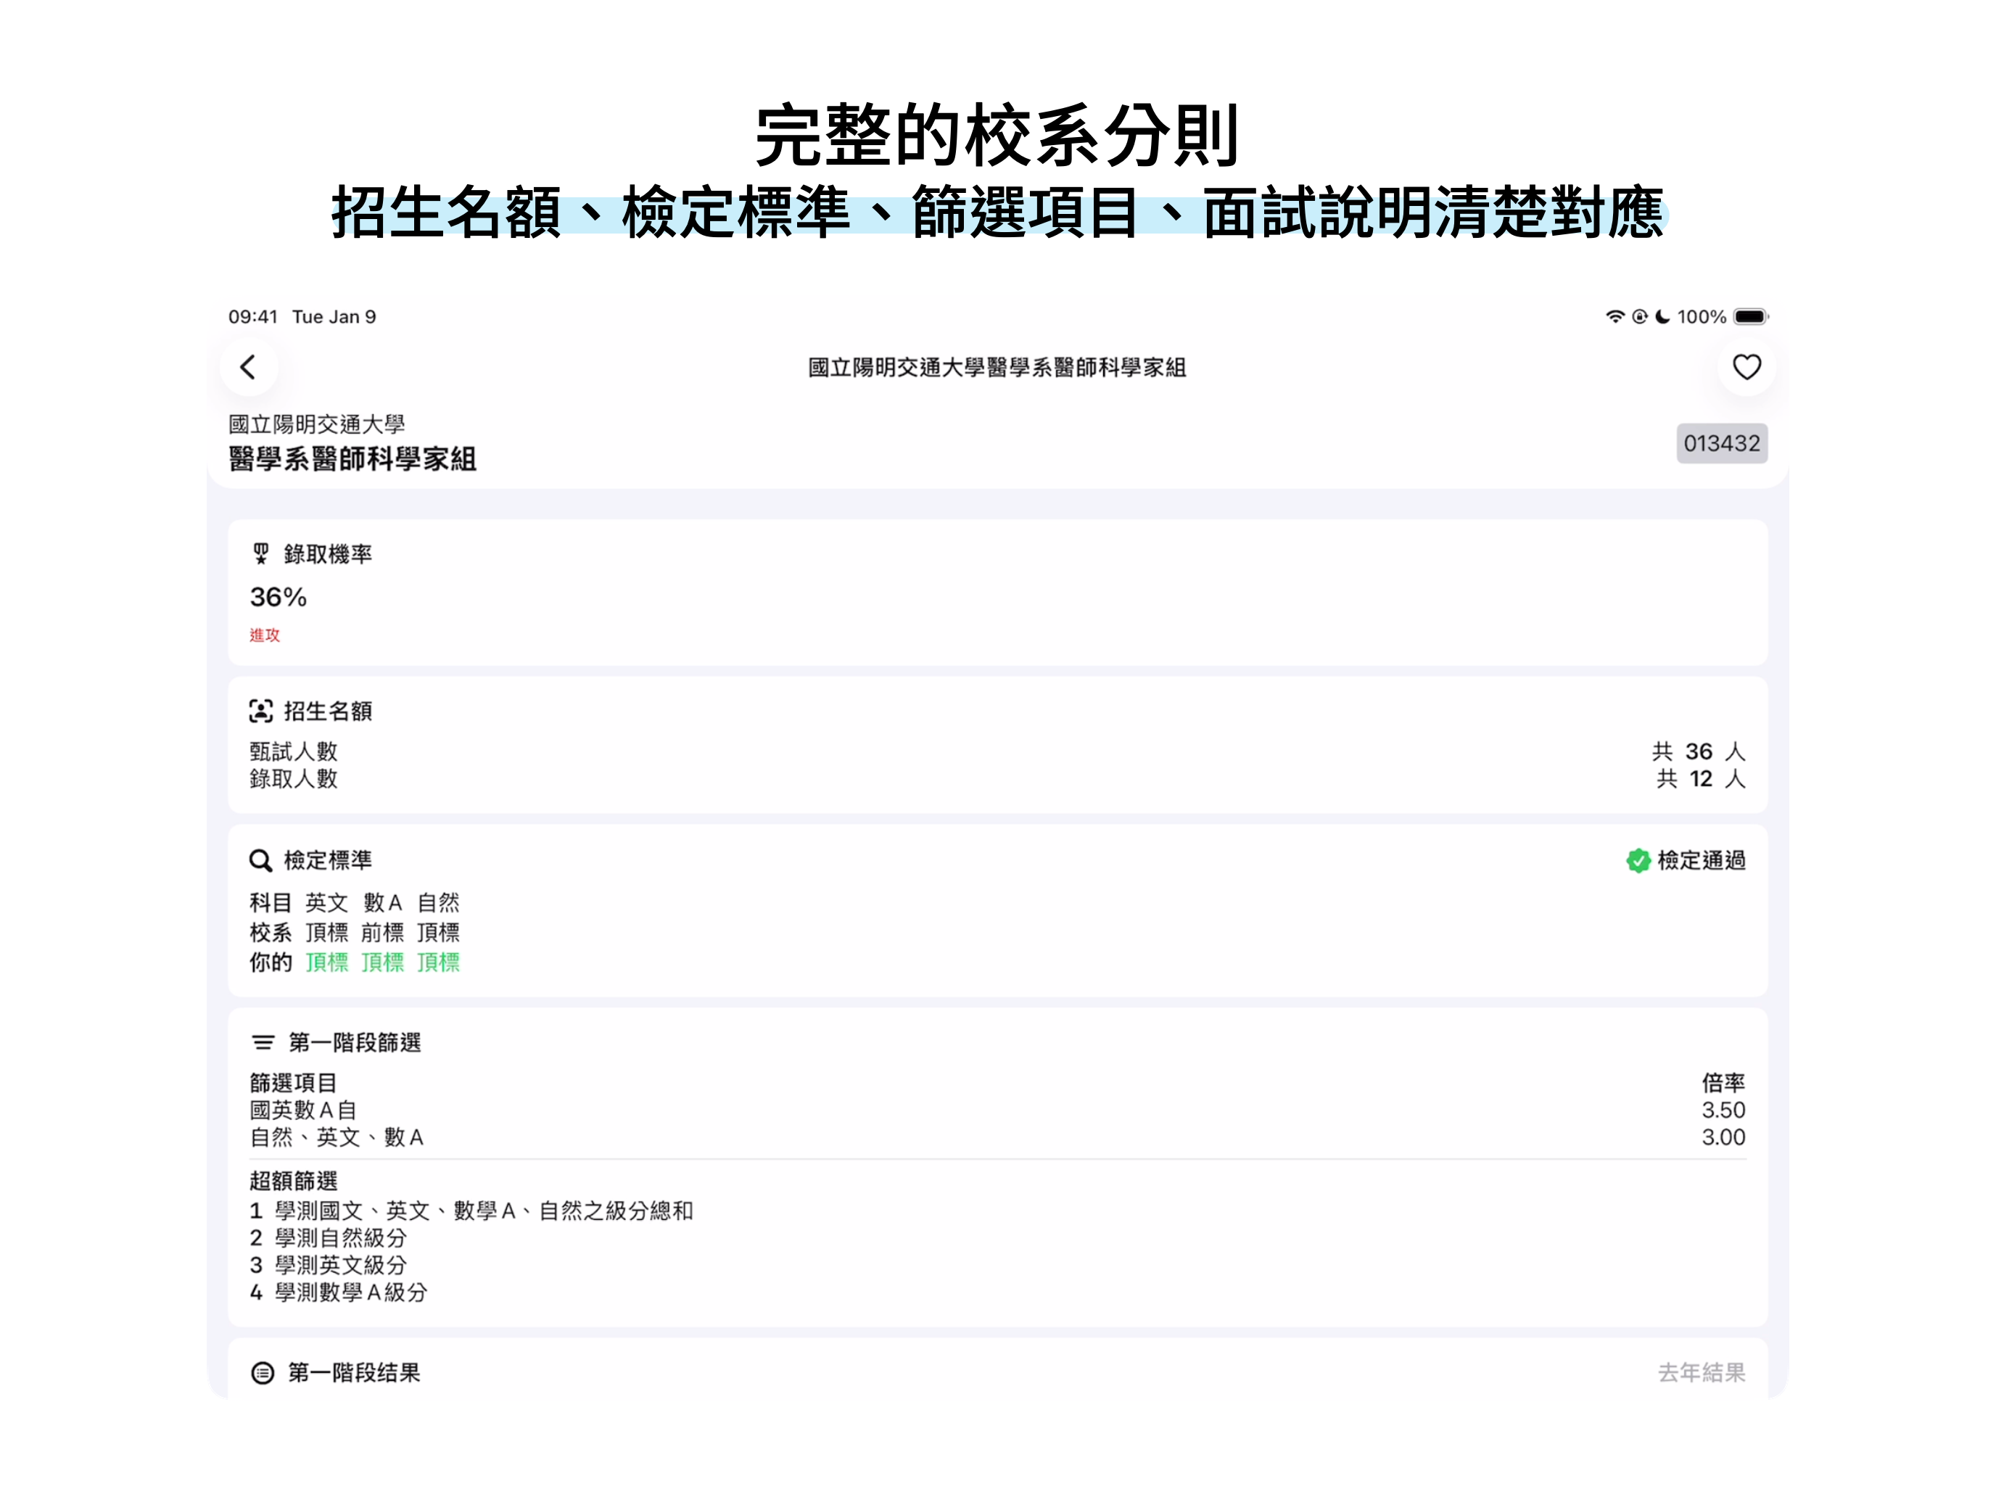Click the 第一階段結果 section header
Viewport: 1996px width, 1497px height.
pyautogui.click(x=354, y=1372)
